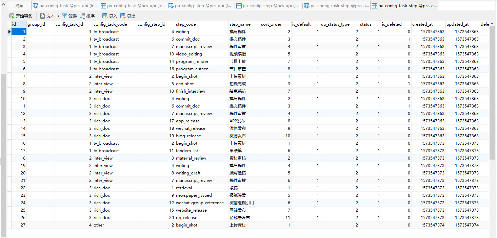
Task: Click the step_code column header
Action: 202,24
